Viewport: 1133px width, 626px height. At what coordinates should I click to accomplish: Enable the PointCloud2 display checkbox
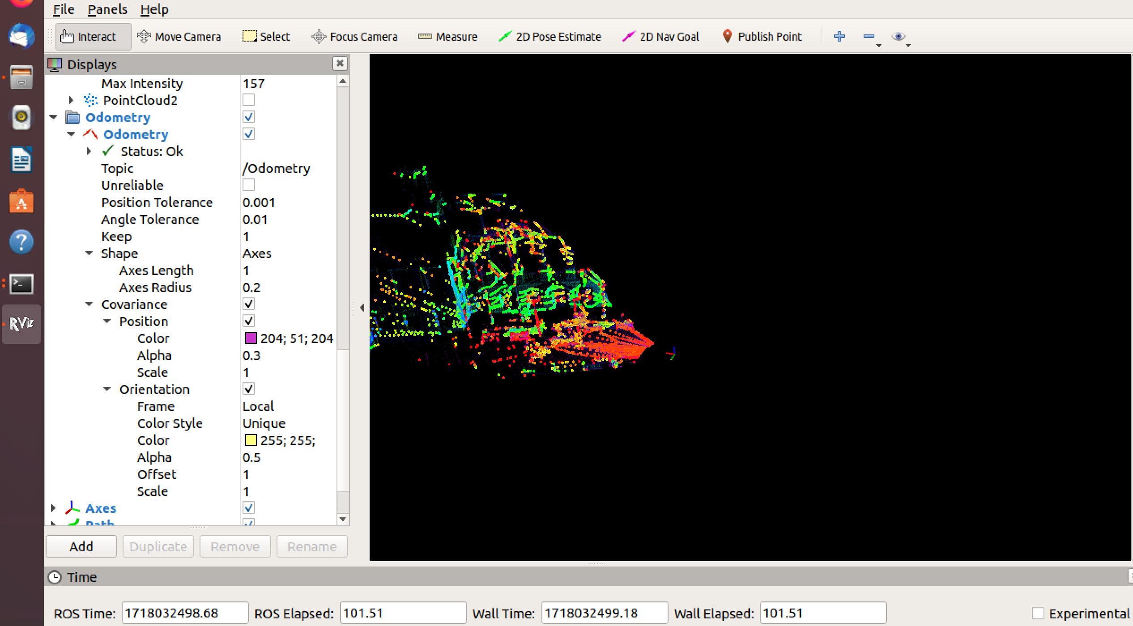pyautogui.click(x=249, y=100)
